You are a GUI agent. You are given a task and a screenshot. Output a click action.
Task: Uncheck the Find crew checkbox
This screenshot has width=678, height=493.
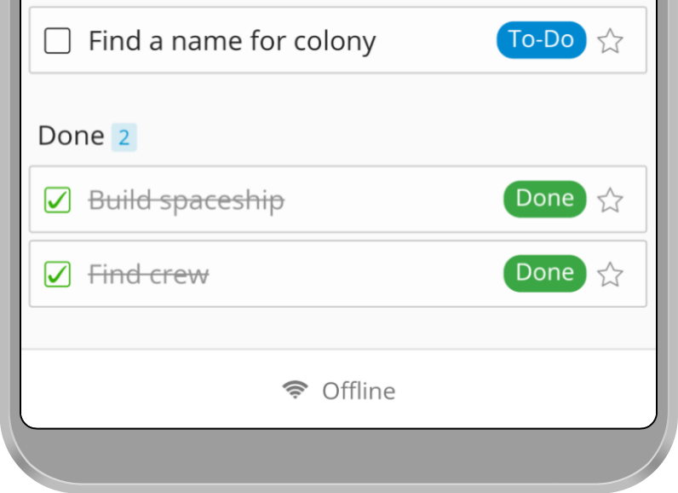pos(58,274)
